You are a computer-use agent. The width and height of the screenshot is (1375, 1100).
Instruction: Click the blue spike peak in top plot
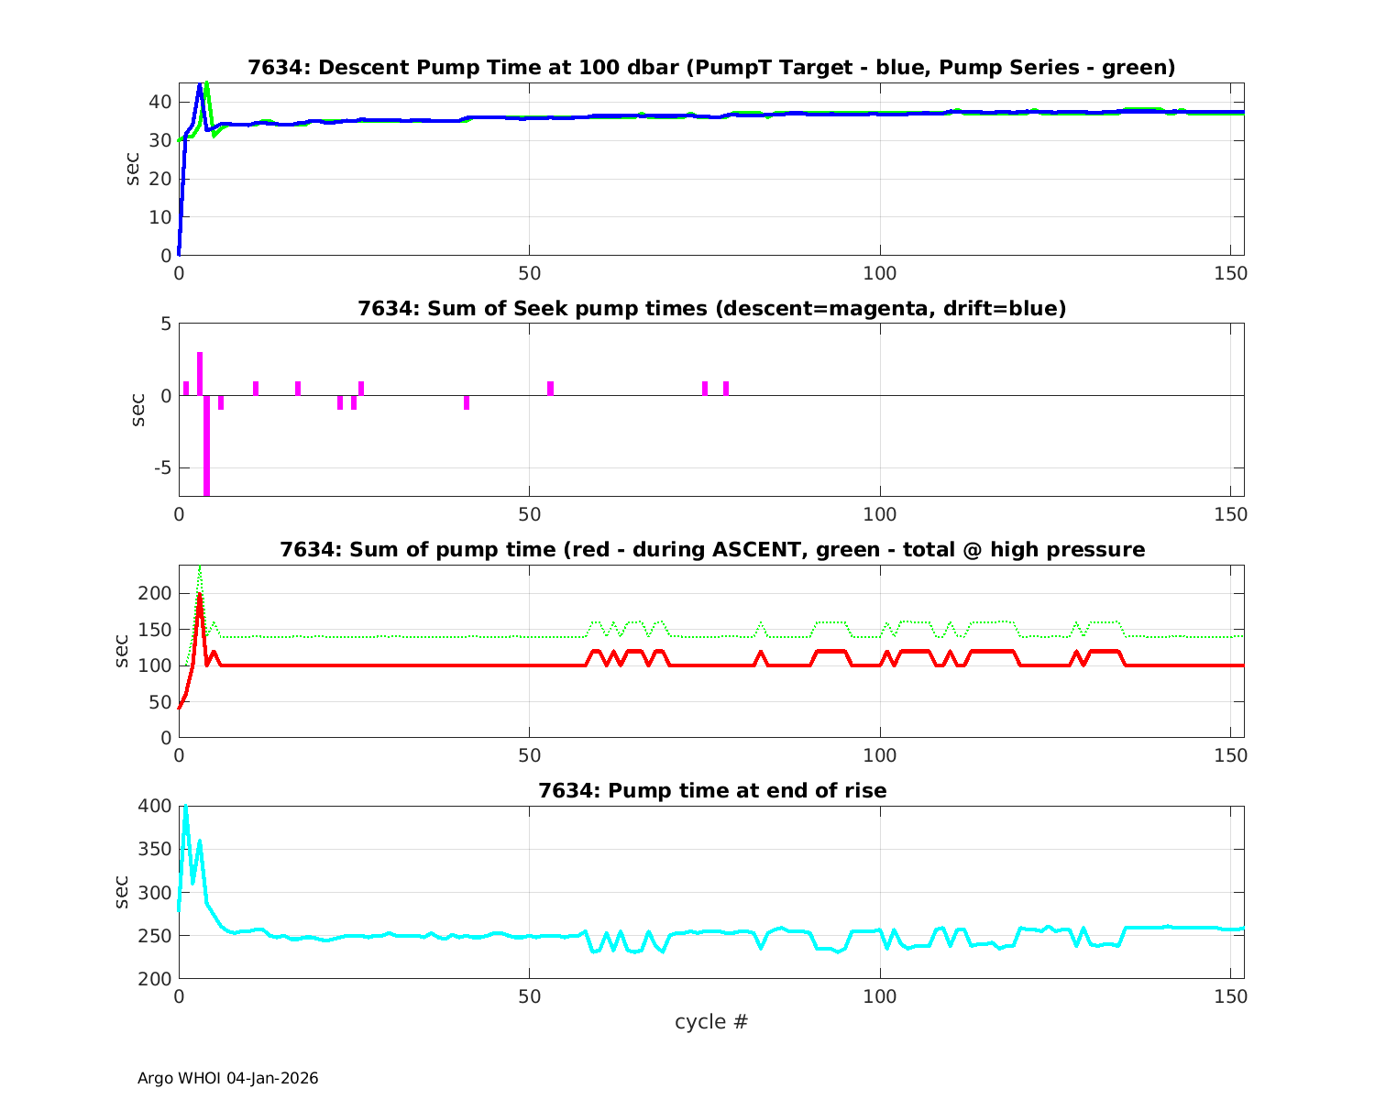(x=199, y=85)
